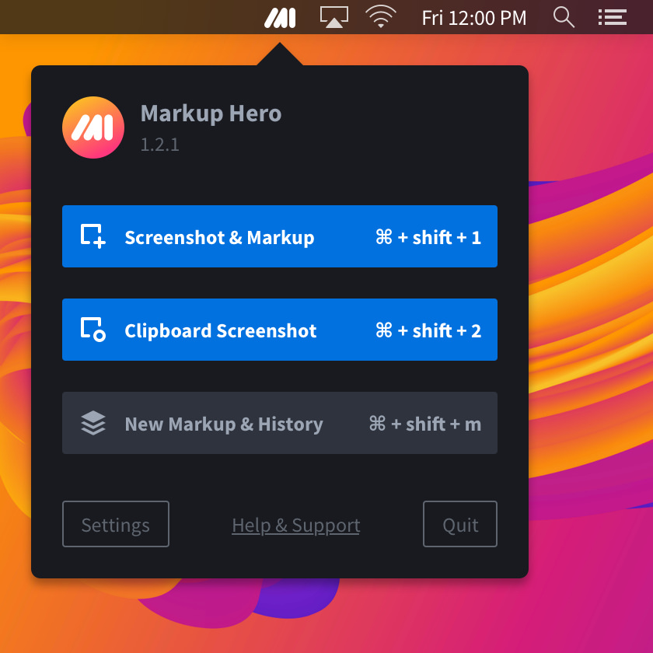Click the round Markup Hero logo
The height and width of the screenshot is (653, 653).
pyautogui.click(x=93, y=127)
